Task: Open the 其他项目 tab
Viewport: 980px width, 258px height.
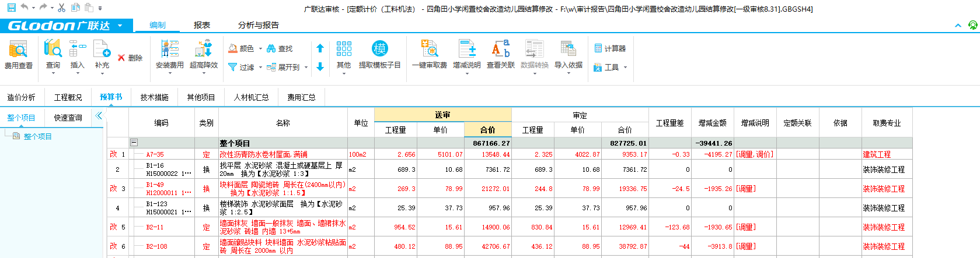Action: coord(201,97)
